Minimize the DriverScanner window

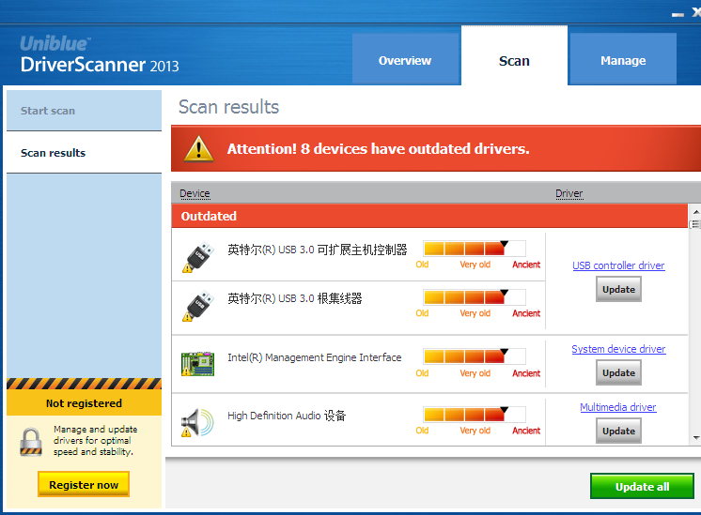(x=678, y=14)
